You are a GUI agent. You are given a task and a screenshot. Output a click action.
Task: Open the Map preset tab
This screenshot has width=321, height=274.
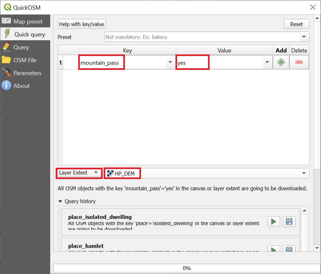(x=25, y=21)
